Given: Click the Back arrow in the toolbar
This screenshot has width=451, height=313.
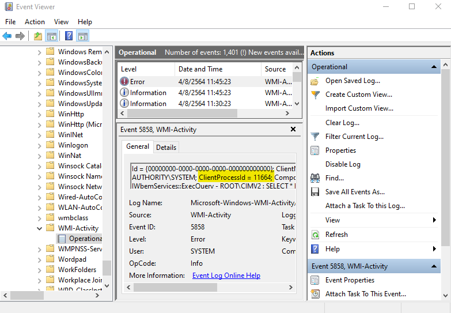Looking at the screenshot, I should pos(7,36).
